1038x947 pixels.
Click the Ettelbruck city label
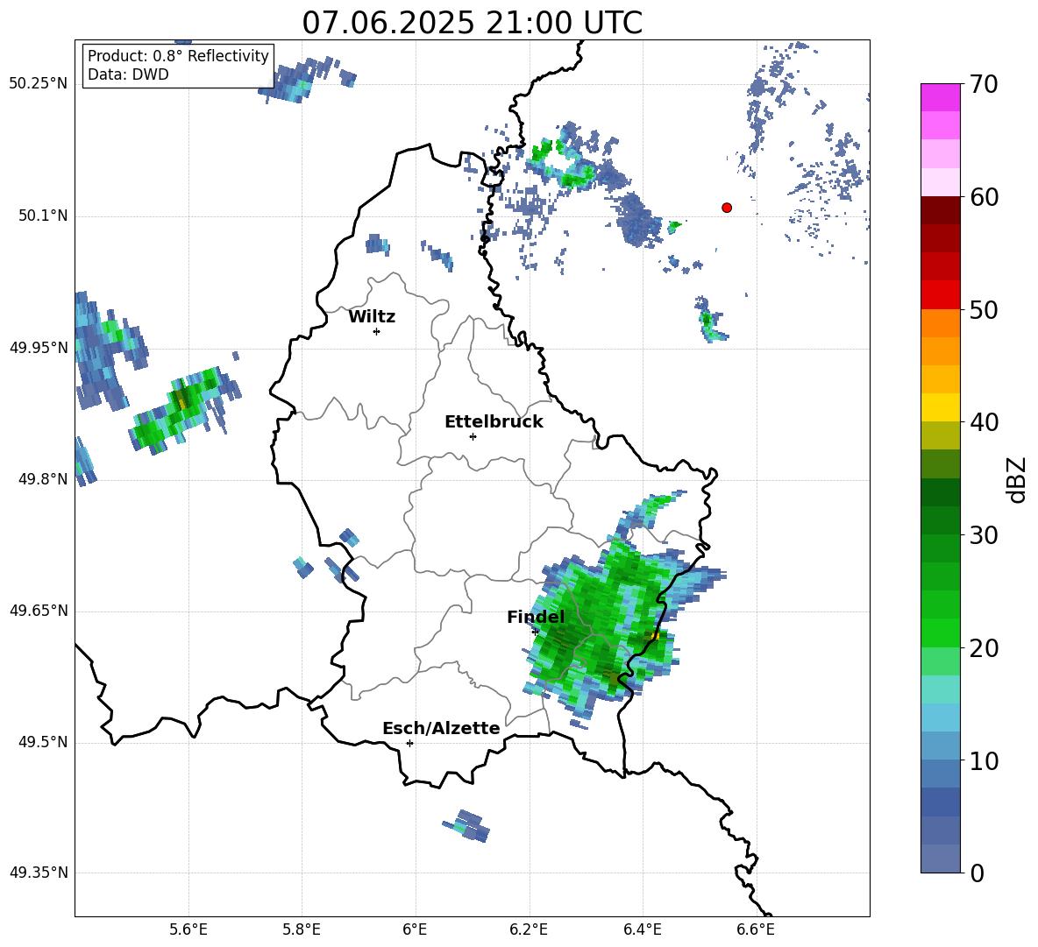click(x=494, y=422)
